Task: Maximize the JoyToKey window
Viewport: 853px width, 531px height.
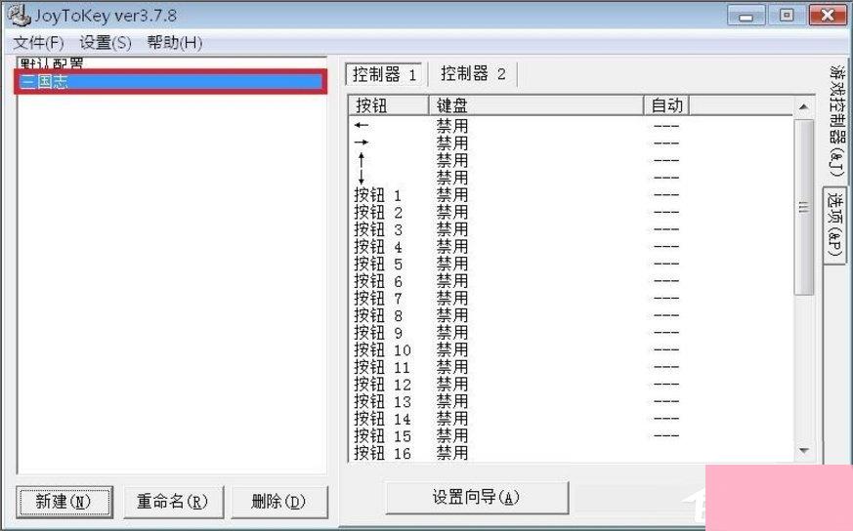Action: click(787, 16)
